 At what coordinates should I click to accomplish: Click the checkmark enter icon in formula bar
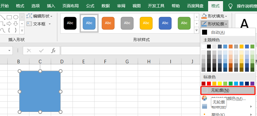[41, 51]
